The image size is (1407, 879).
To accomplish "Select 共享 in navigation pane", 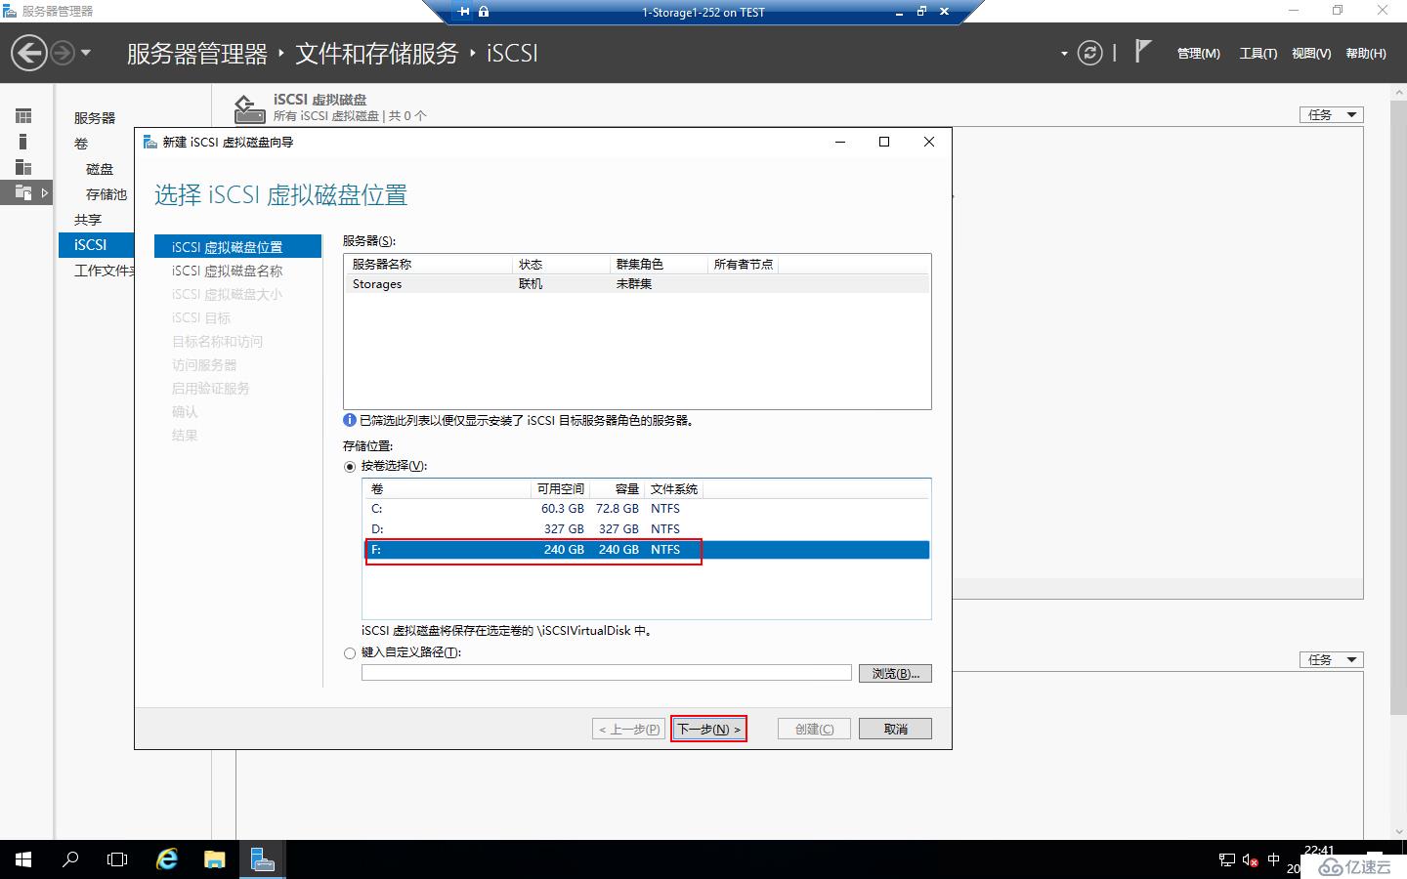I will (88, 220).
